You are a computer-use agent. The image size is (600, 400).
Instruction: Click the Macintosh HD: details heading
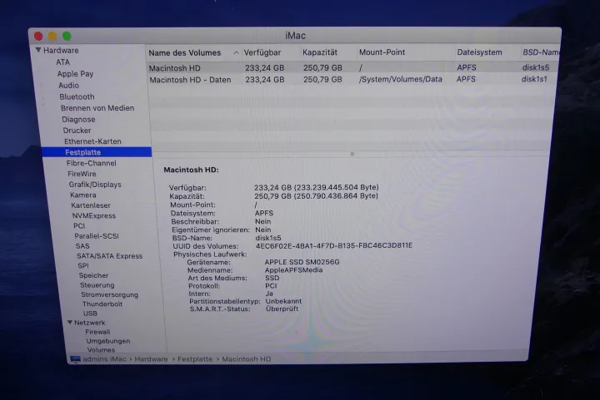pyautogui.click(x=192, y=170)
